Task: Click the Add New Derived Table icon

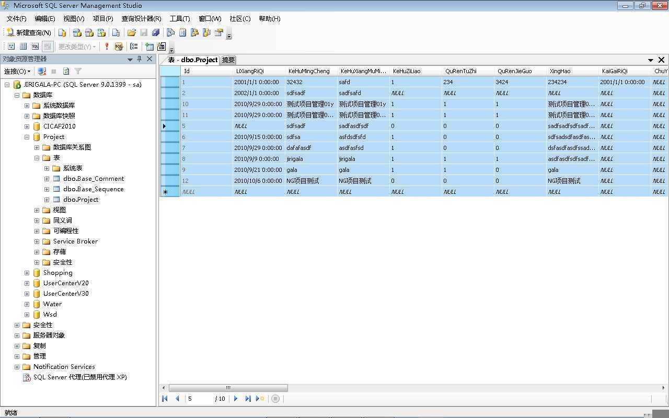Action: tap(162, 47)
